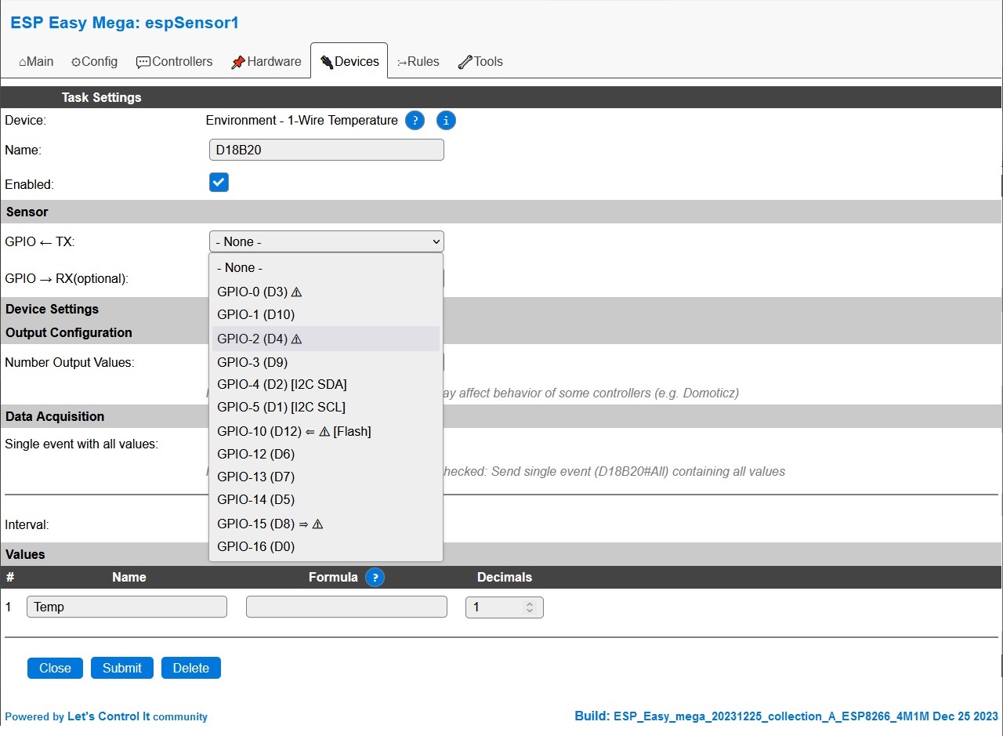Select GPIO-16 (D0) option

pyautogui.click(x=326, y=546)
